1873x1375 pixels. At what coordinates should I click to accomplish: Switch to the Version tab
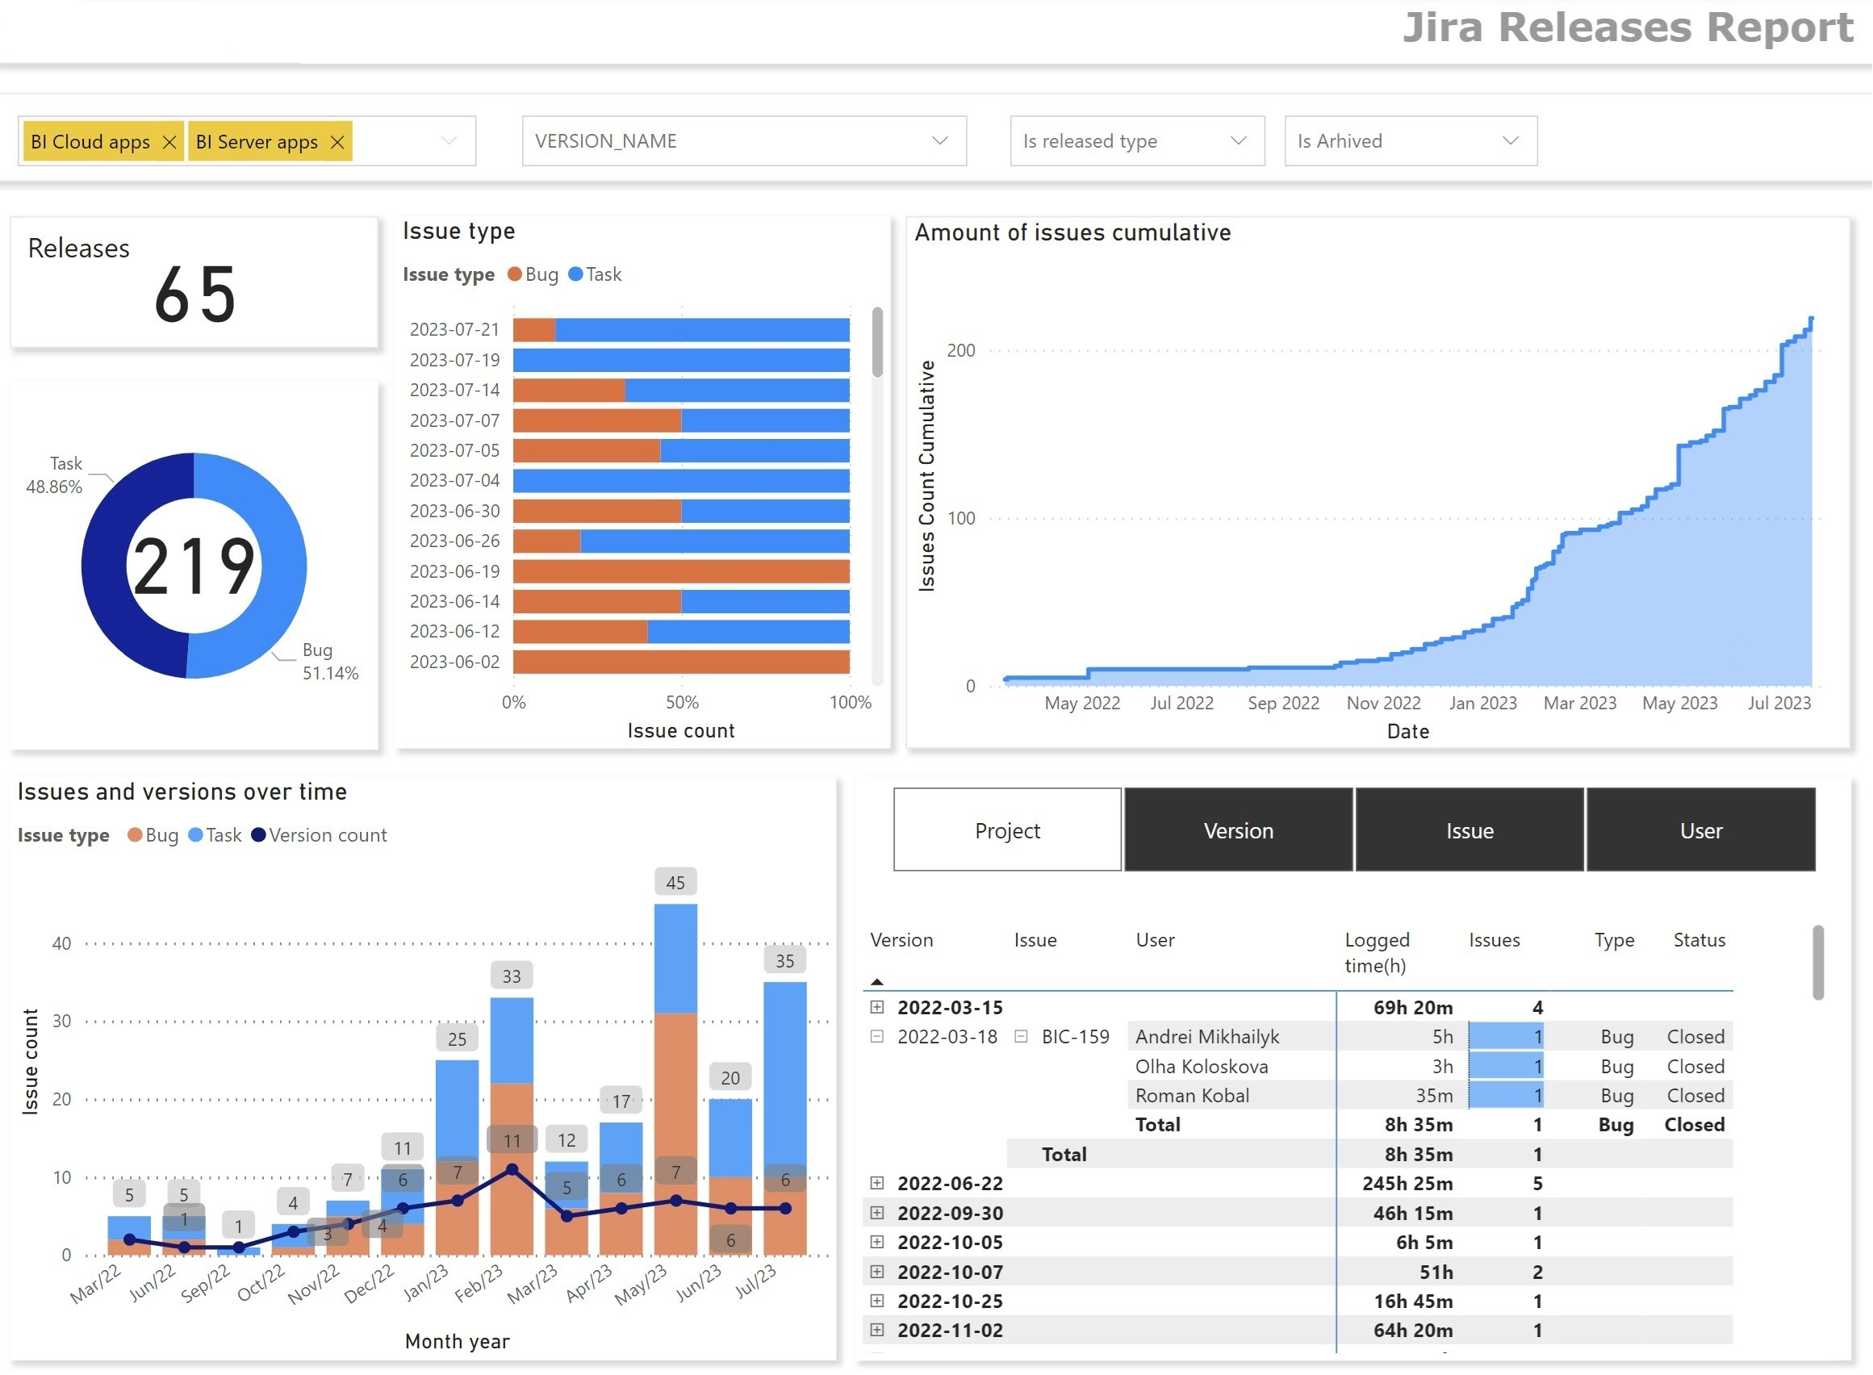(1239, 830)
